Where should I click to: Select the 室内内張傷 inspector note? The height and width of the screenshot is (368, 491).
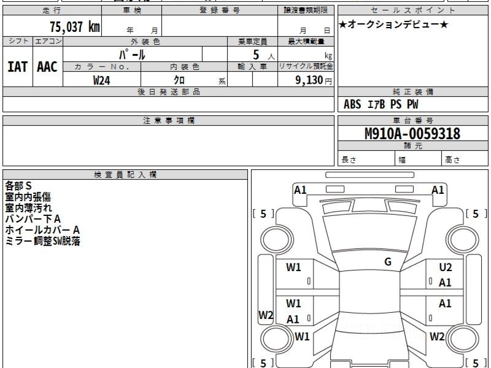click(28, 197)
